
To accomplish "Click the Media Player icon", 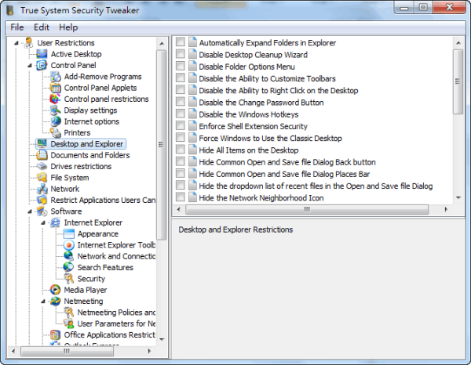I will [55, 290].
